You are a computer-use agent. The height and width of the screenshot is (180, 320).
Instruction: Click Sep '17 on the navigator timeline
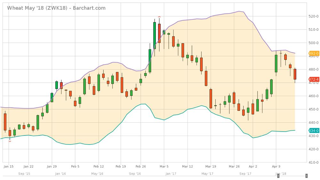coord(245,174)
